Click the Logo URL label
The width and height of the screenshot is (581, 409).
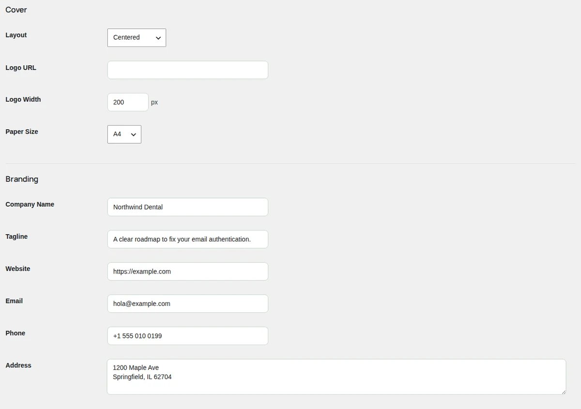click(x=21, y=68)
